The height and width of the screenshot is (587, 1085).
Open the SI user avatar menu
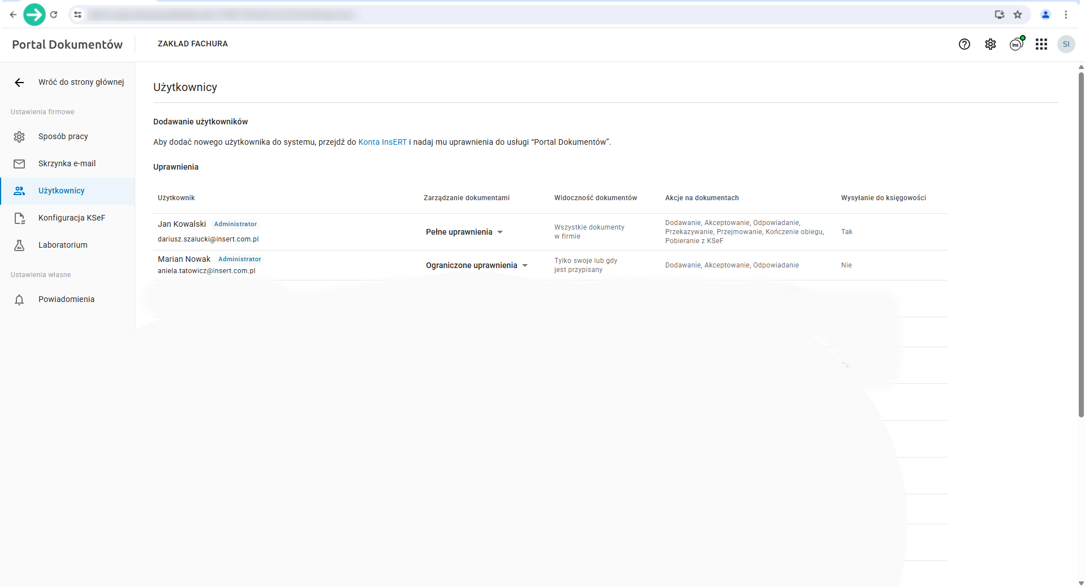1066,44
